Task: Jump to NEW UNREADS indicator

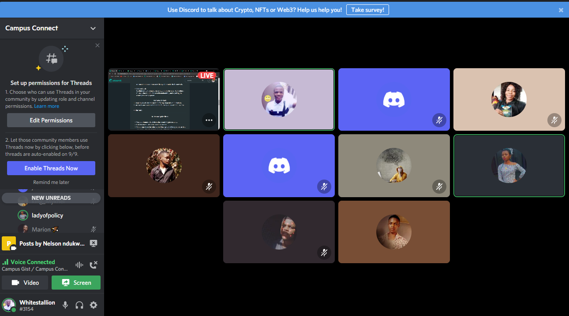Action: [51, 198]
